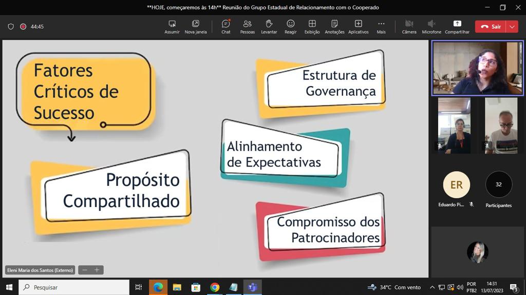The image size is (526, 295).
Task: Click Assumir to take control
Action: [172, 27]
